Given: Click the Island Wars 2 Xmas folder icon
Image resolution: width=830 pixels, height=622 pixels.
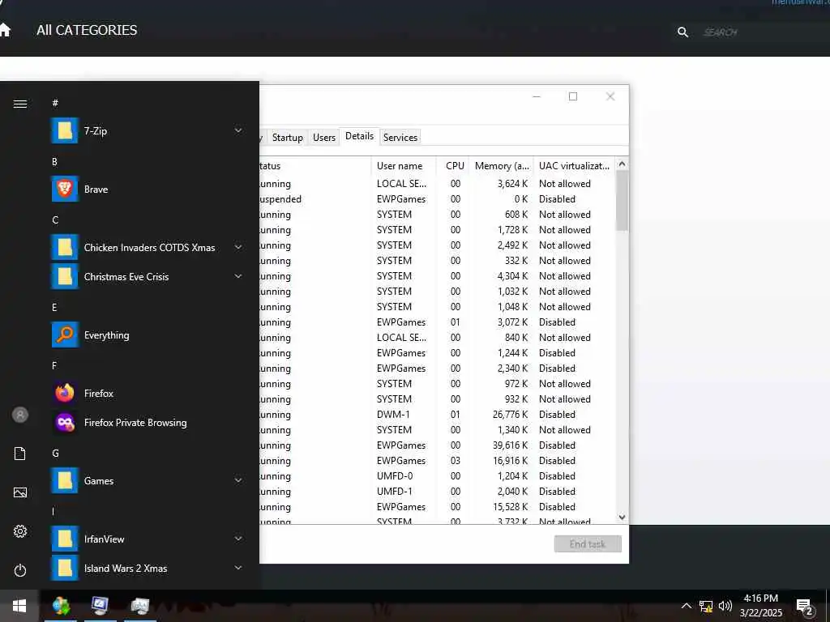Looking at the screenshot, I should [x=65, y=568].
